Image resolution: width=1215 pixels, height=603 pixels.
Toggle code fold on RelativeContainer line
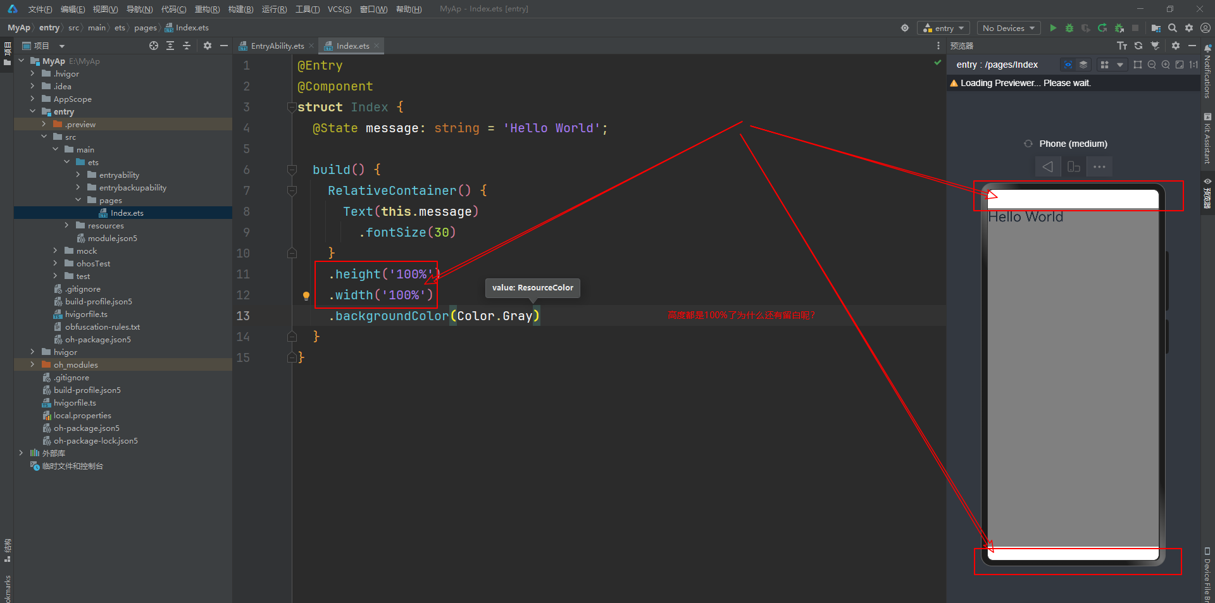[292, 190]
